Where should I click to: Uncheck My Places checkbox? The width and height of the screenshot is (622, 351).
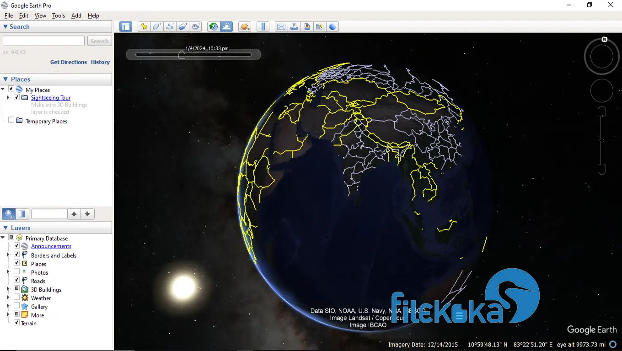pyautogui.click(x=11, y=90)
